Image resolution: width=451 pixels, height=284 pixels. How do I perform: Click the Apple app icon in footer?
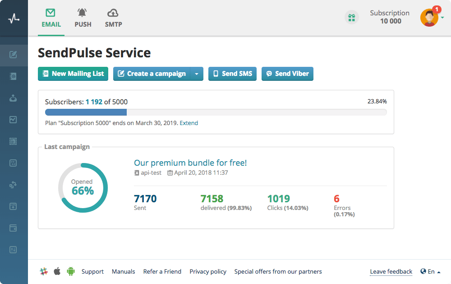[57, 271]
